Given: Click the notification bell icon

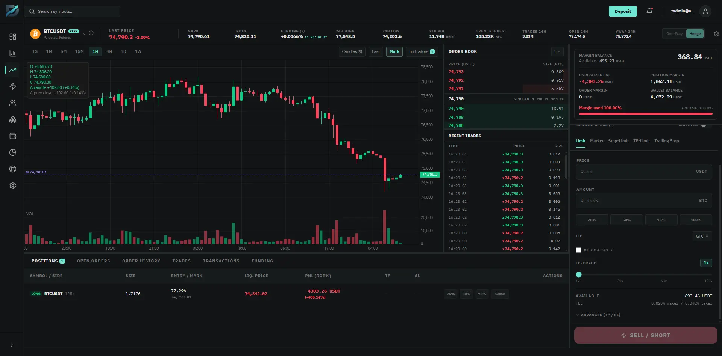Looking at the screenshot, I should pyautogui.click(x=649, y=11).
